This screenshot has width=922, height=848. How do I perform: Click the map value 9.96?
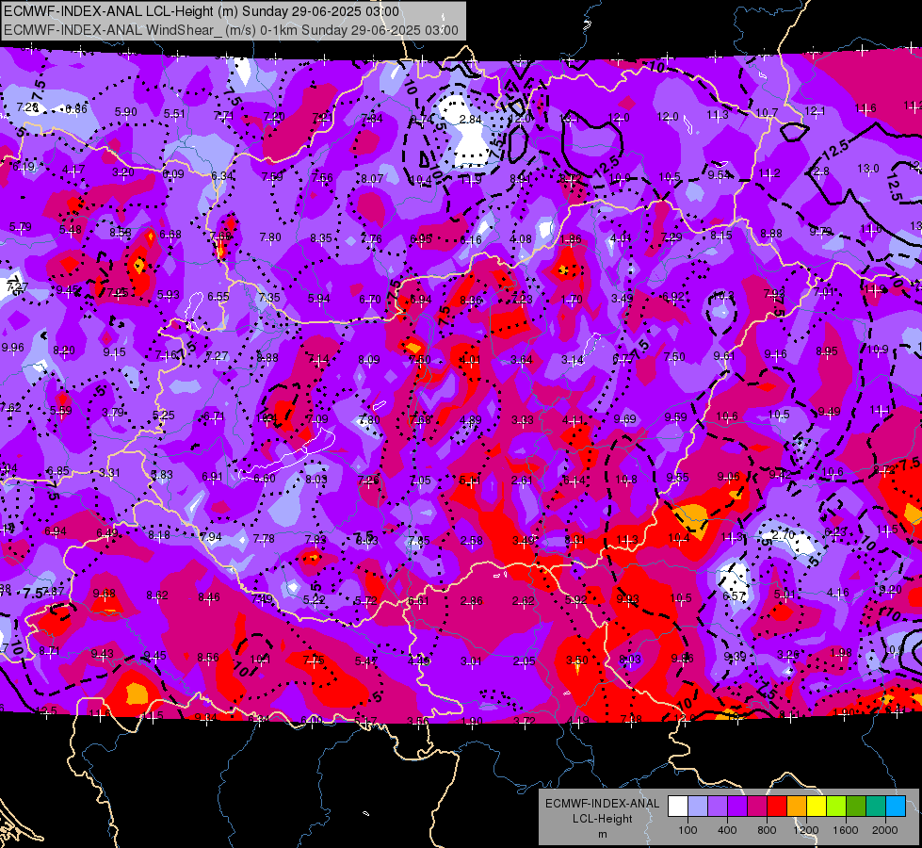[x=12, y=347]
